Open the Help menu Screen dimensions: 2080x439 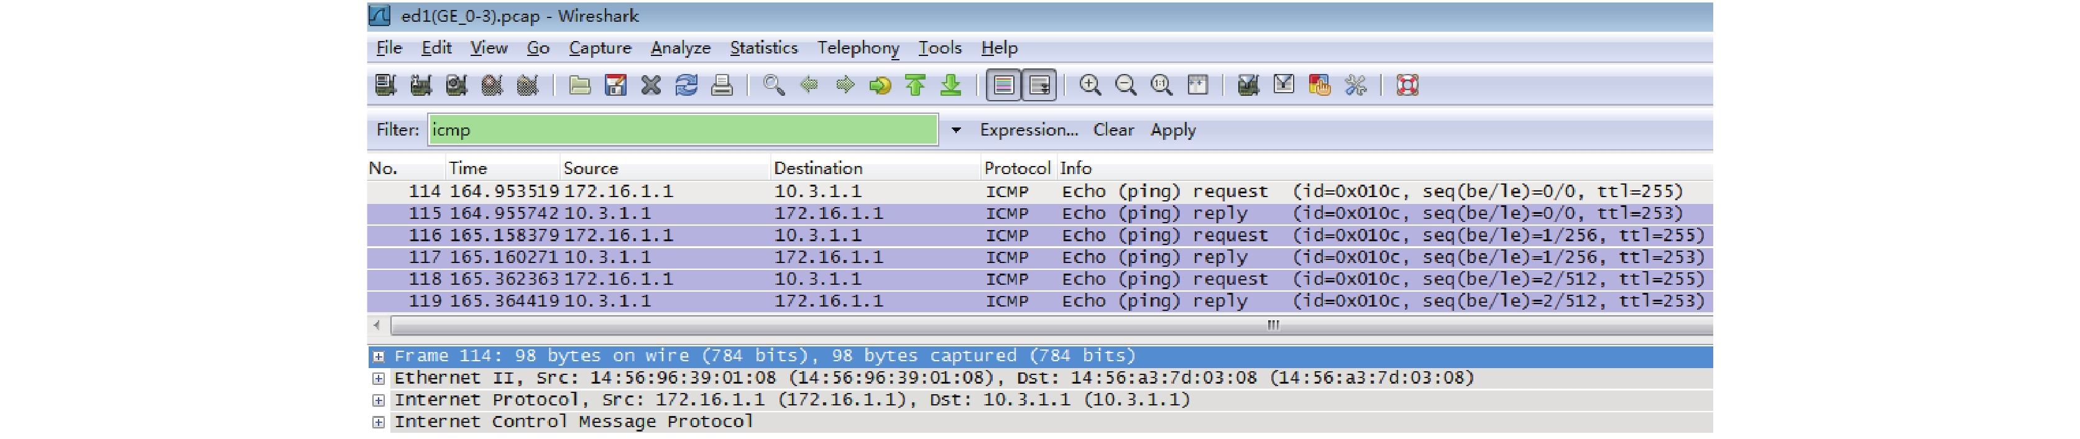[999, 48]
